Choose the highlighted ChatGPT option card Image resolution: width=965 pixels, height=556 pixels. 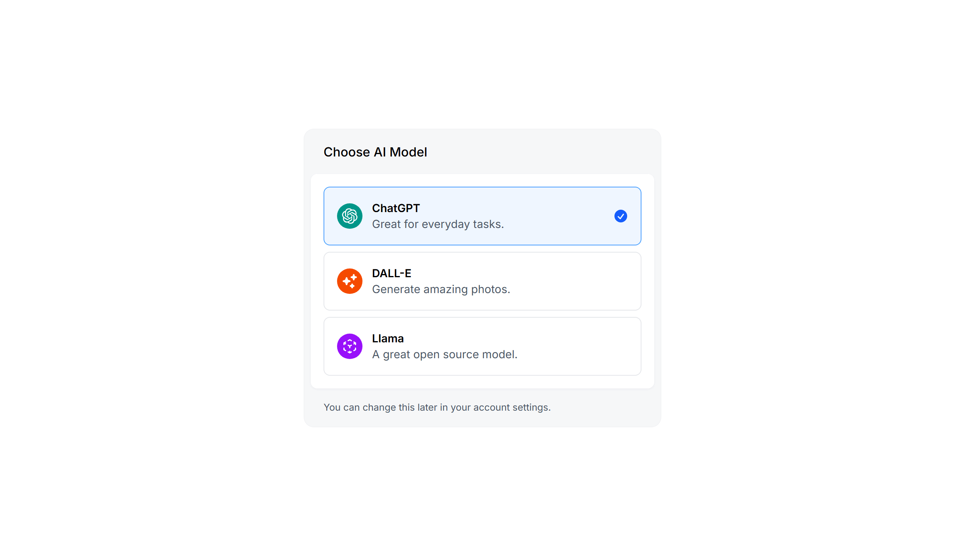(482, 216)
